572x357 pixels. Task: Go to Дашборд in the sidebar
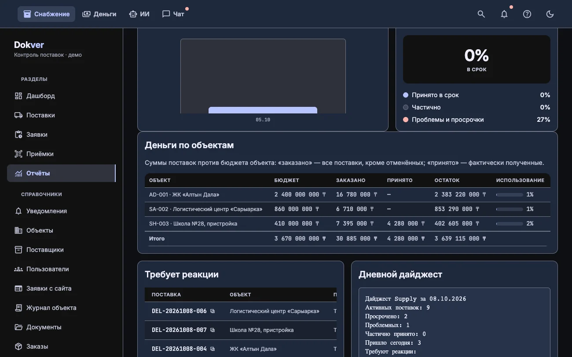pyautogui.click(x=62, y=96)
